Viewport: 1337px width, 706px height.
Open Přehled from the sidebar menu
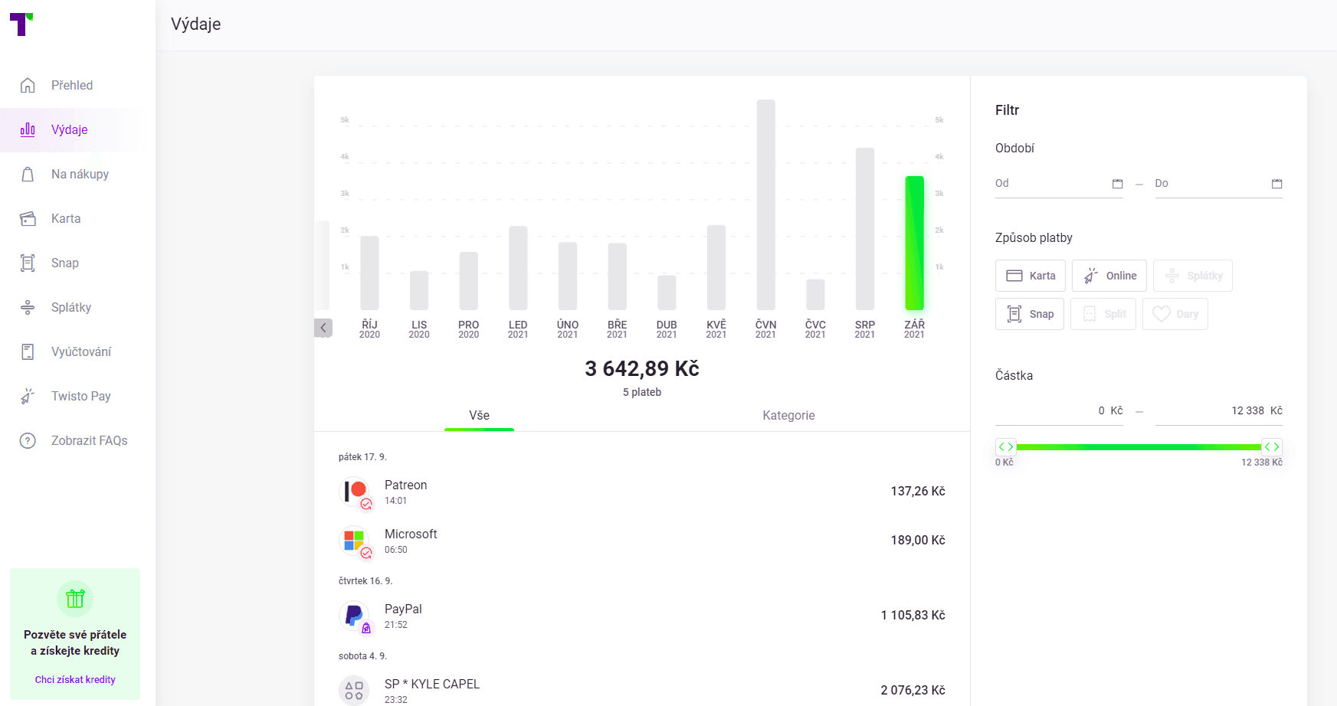click(x=72, y=85)
